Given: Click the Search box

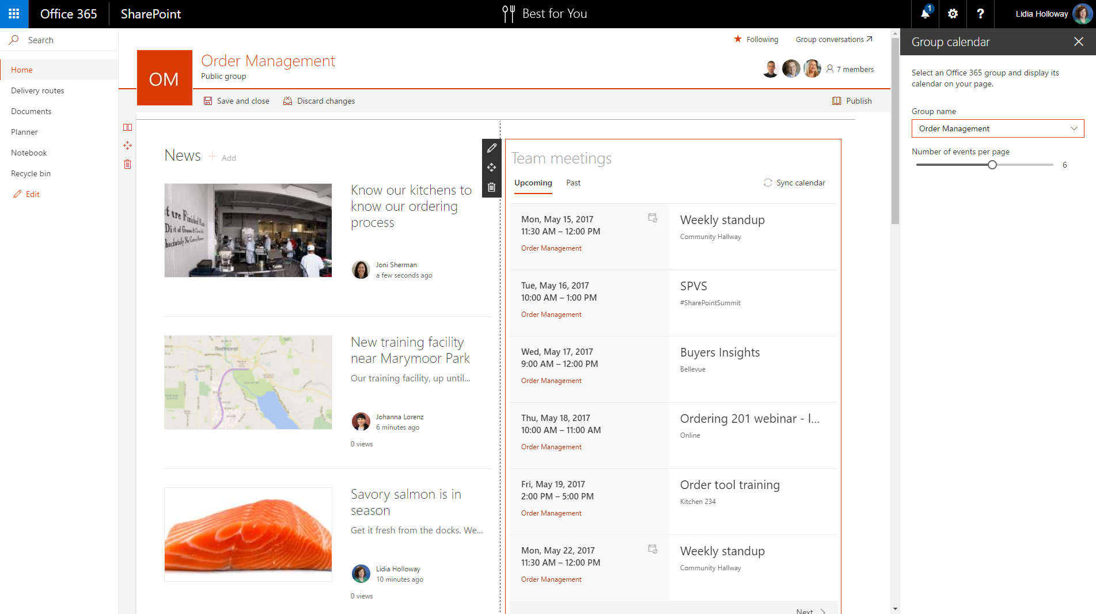Looking at the screenshot, I should tap(58, 40).
